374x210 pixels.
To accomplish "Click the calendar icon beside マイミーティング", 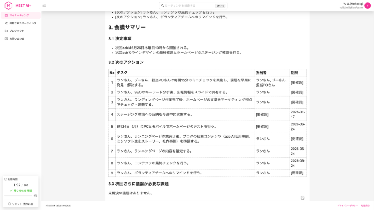I will click(x=6, y=15).
